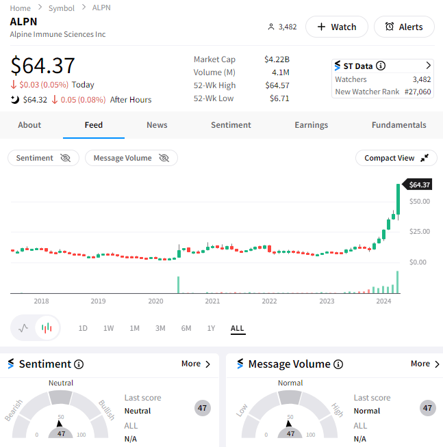Click the Sentiment panel info icon
Screen dimensions: 443x447
pos(79,364)
